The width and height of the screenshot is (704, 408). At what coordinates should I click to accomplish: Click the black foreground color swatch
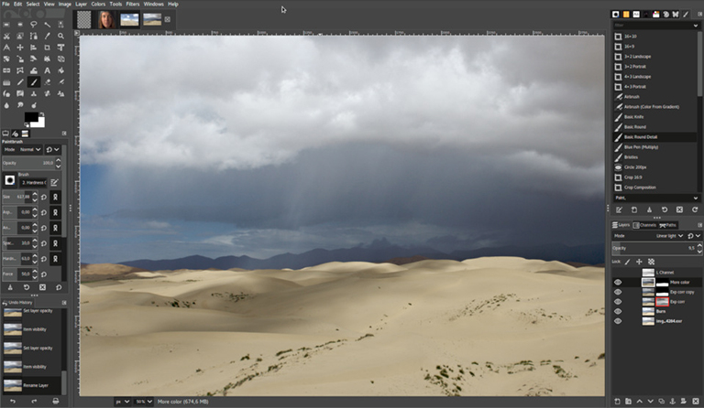click(x=31, y=117)
